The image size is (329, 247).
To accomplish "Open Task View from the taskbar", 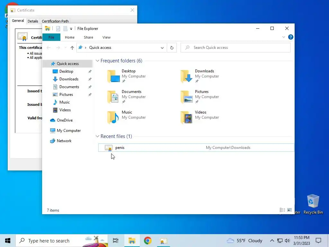I will 116,241.
